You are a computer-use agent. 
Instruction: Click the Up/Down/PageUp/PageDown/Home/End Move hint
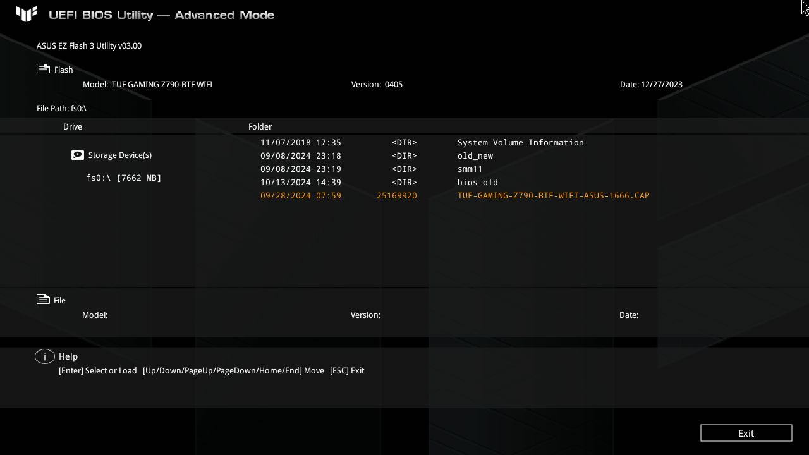(233, 370)
